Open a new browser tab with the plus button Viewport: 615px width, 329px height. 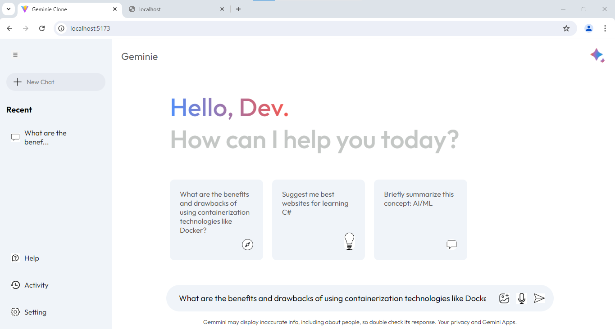238,9
